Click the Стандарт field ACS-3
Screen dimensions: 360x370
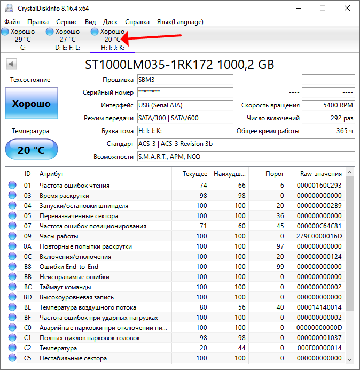coord(246,144)
